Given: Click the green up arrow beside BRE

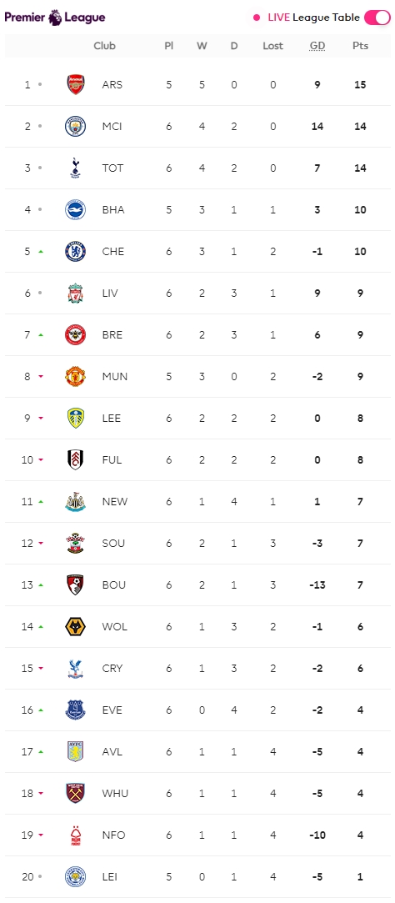Looking at the screenshot, I should tap(40, 334).
